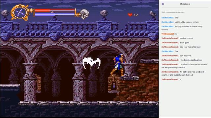This screenshot has height=118, width=211.
Task: Open the username beside the "ohai" message
Action: pos(167,18)
